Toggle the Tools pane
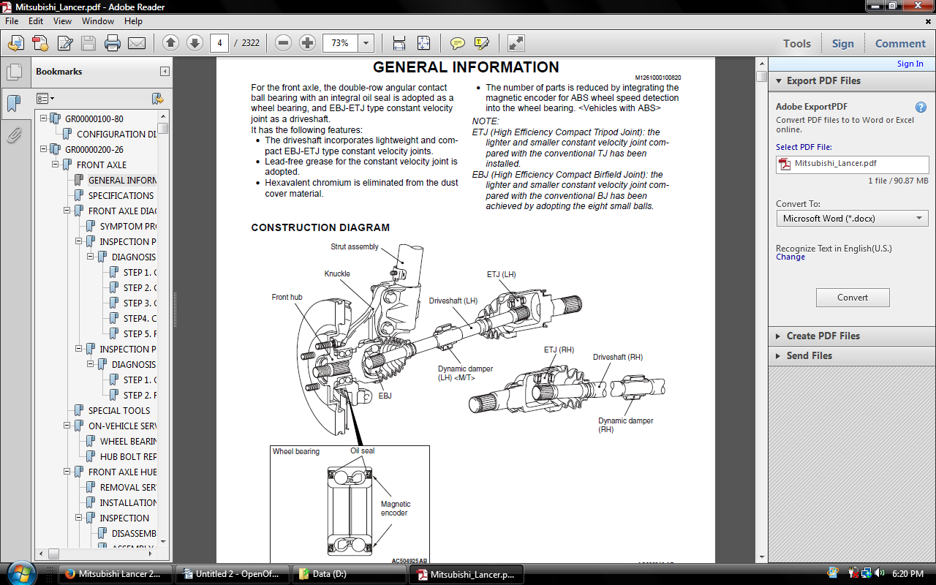The height and width of the screenshot is (585, 936). point(797,43)
